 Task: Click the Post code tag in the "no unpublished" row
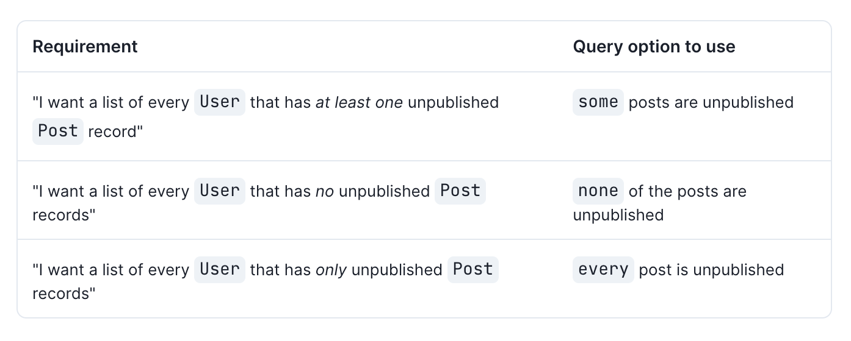point(460,191)
